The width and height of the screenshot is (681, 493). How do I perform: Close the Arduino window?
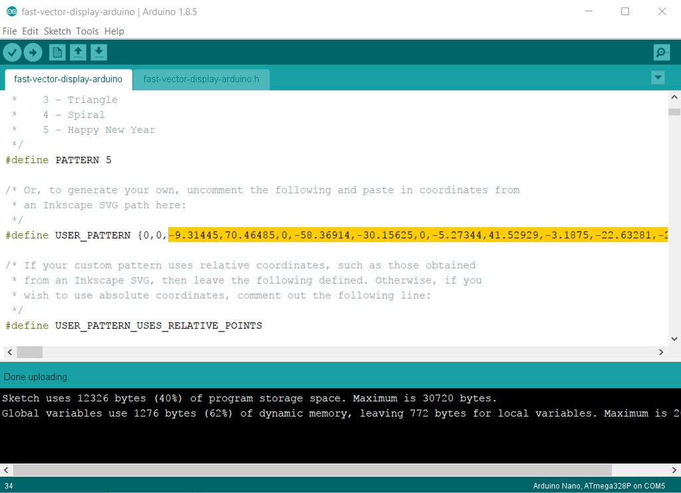[662, 11]
